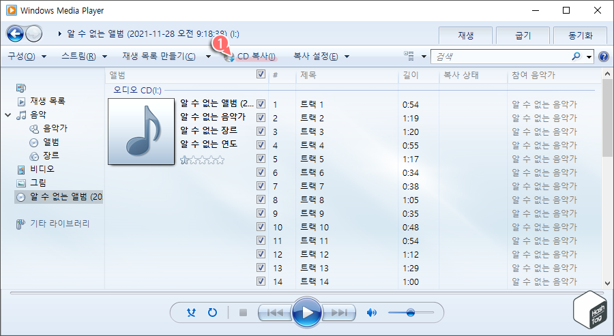This screenshot has width=614, height=336.
Task: Click 재생 목록 만들기(C)
Action: [x=158, y=57]
